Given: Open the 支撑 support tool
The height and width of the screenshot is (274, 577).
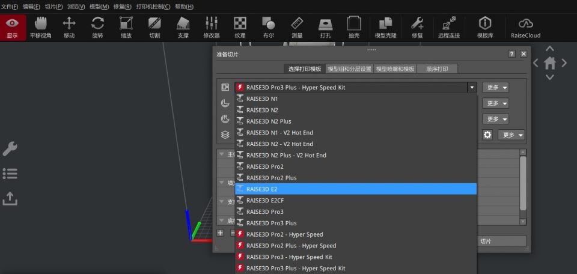Looking at the screenshot, I should pyautogui.click(x=183, y=28).
